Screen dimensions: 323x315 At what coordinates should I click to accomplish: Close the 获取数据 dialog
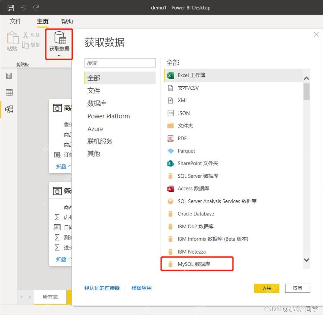[316, 34]
